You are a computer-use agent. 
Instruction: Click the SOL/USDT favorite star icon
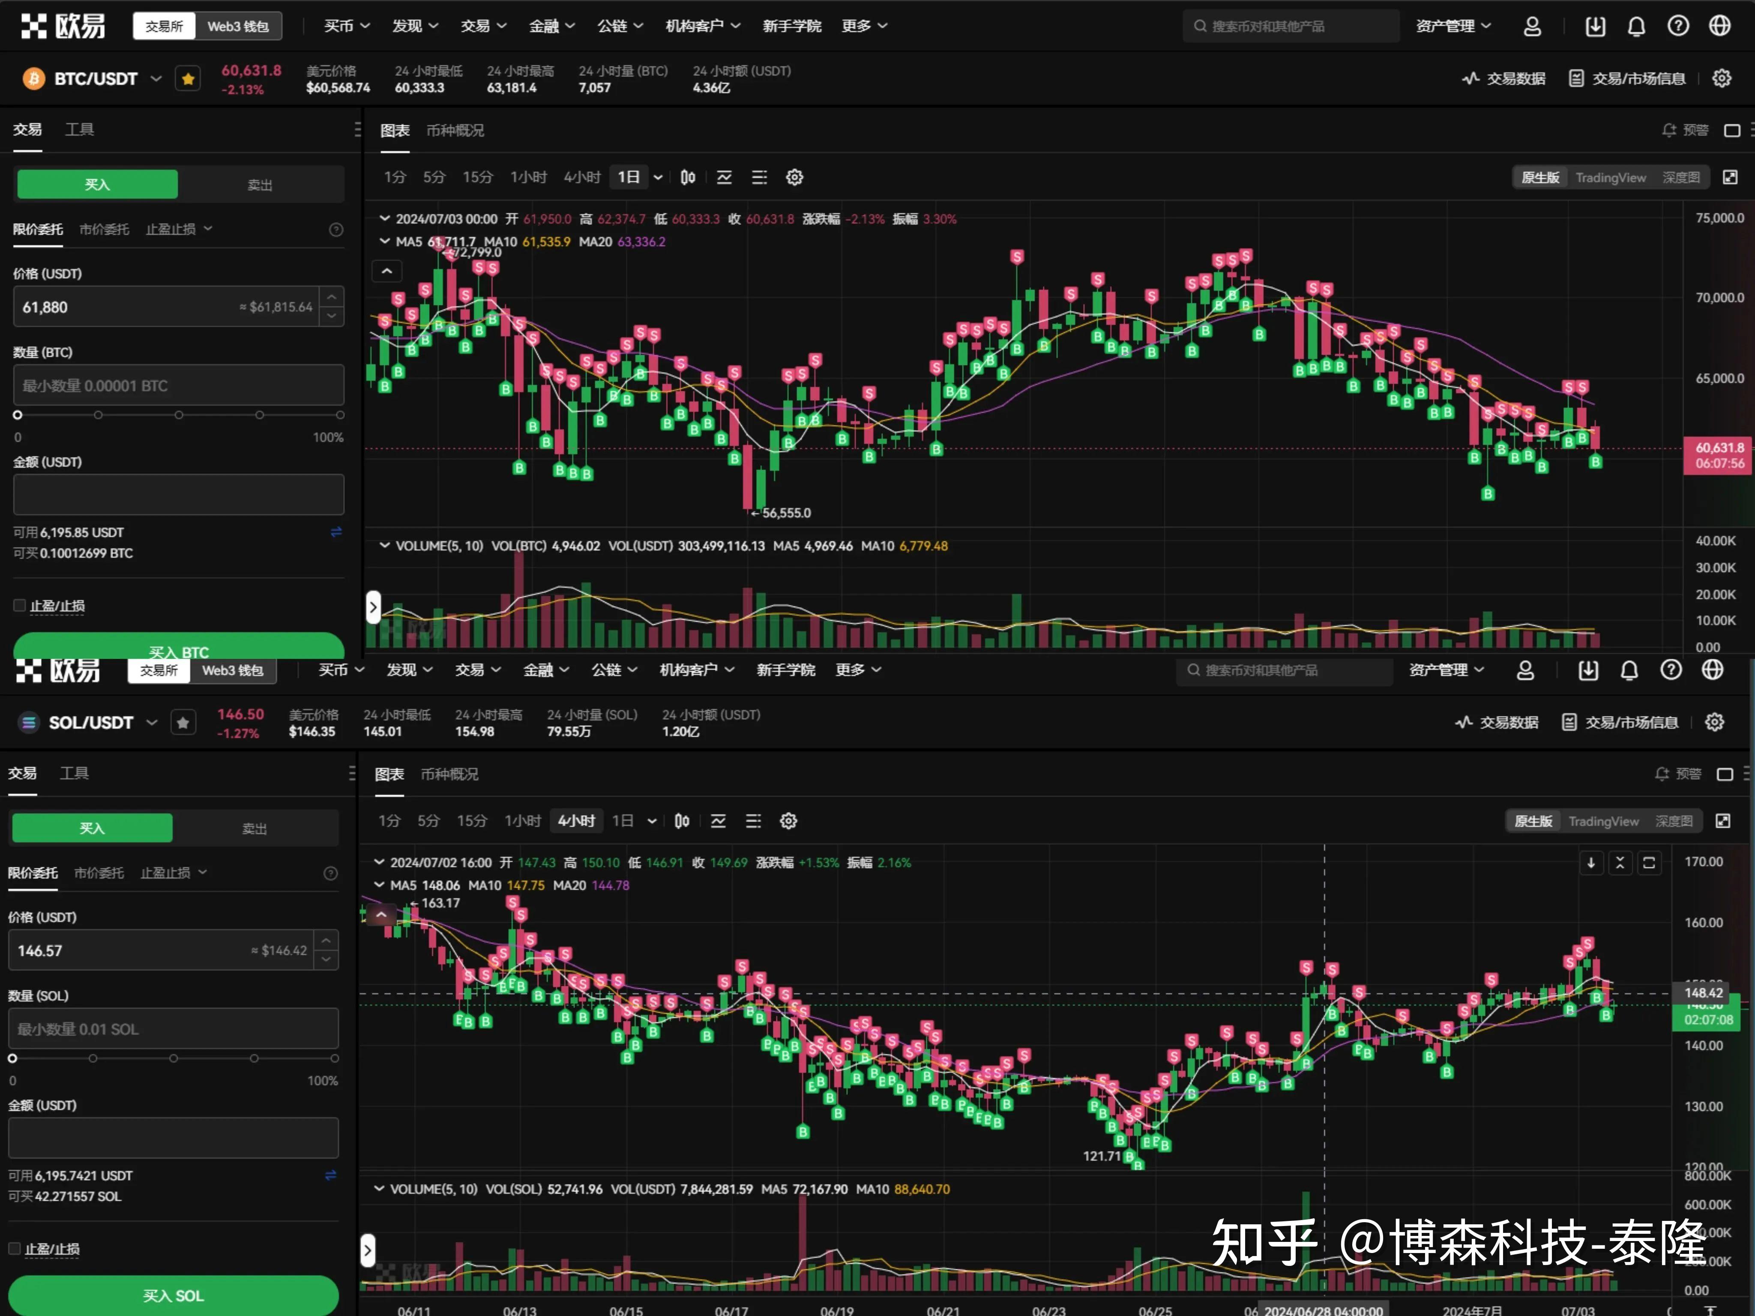[x=183, y=723]
